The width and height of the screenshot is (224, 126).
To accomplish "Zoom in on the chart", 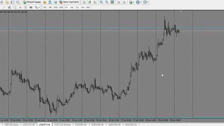I will [x=101, y=2].
